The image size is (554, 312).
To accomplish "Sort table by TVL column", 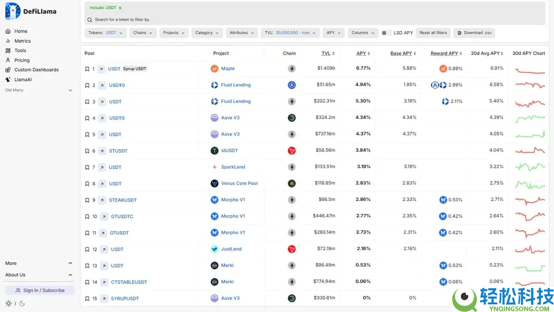I will coord(328,53).
